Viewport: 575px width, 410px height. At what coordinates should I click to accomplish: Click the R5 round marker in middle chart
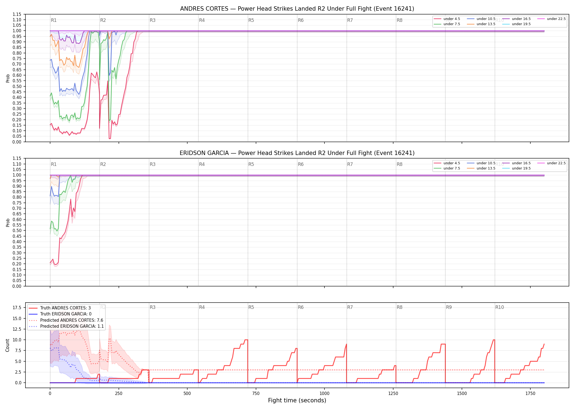(x=251, y=164)
